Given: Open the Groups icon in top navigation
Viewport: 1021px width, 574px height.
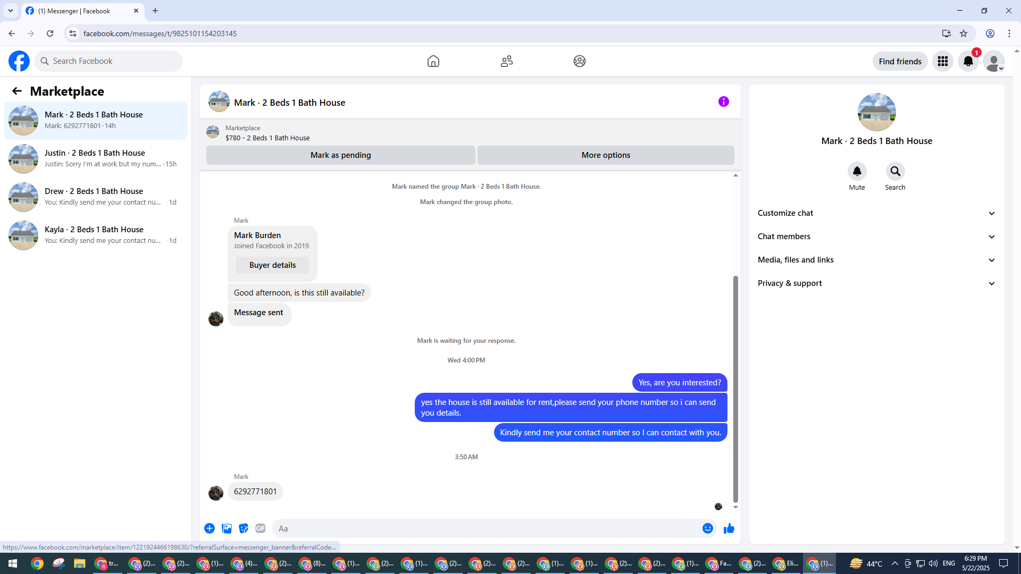Looking at the screenshot, I should (x=580, y=61).
